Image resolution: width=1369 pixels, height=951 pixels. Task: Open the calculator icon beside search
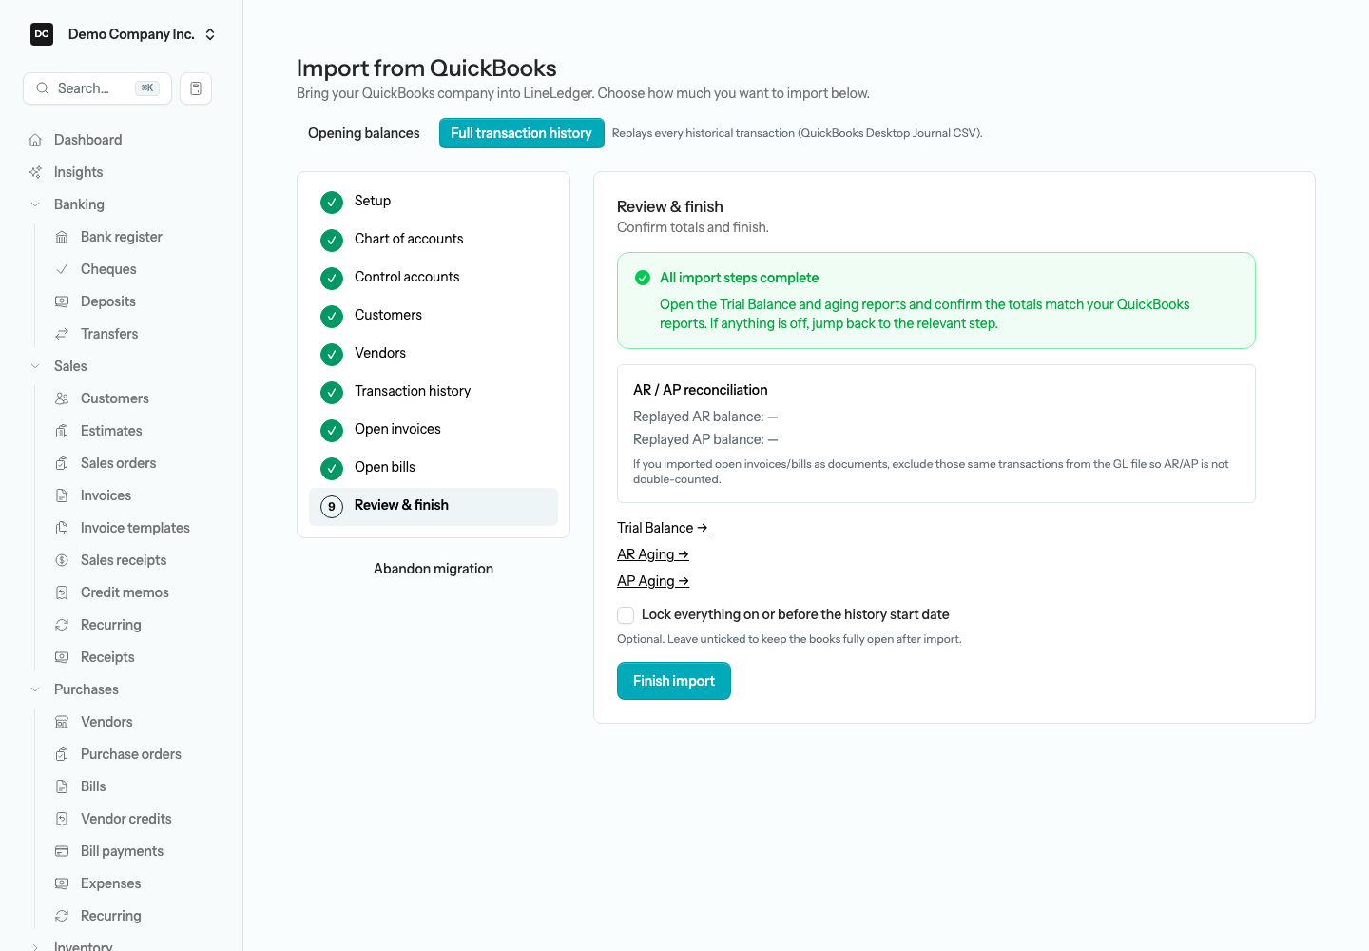pos(196,88)
